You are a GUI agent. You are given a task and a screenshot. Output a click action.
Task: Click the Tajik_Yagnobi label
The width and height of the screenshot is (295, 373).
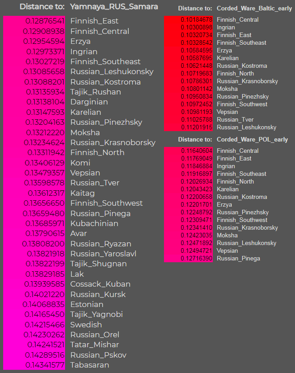(97, 315)
